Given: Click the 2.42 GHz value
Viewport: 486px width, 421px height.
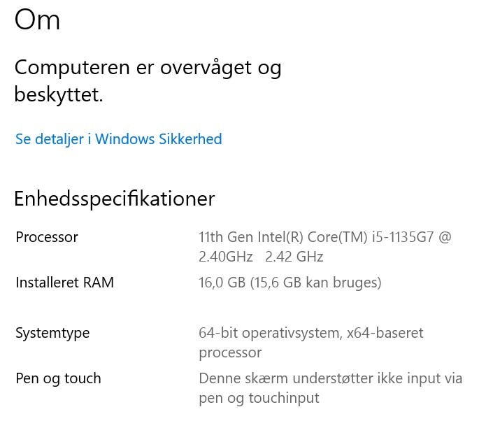Looking at the screenshot, I should click(294, 257).
